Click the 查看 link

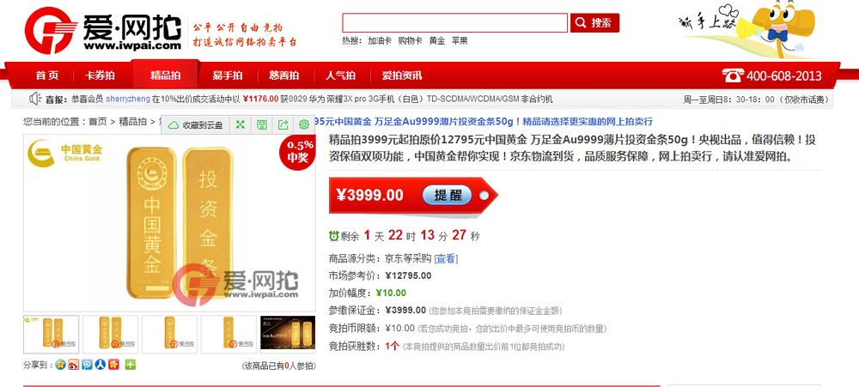click(446, 258)
